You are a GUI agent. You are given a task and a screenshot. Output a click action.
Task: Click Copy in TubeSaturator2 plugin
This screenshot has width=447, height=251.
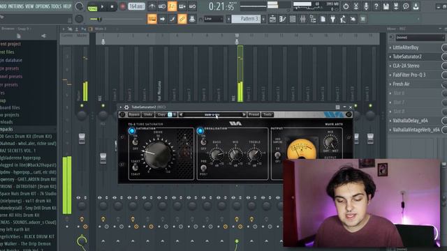click(161, 114)
